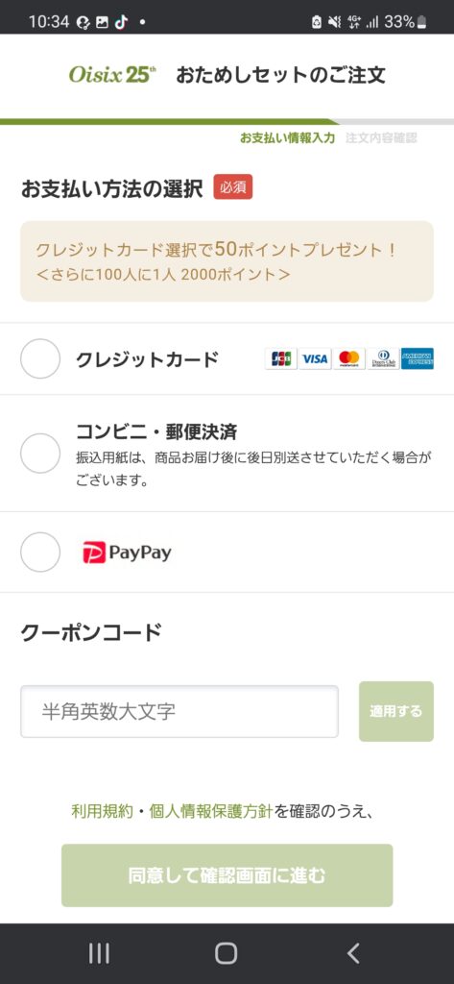454x984 pixels.
Task: Tap the American Express logo
Action: click(417, 358)
